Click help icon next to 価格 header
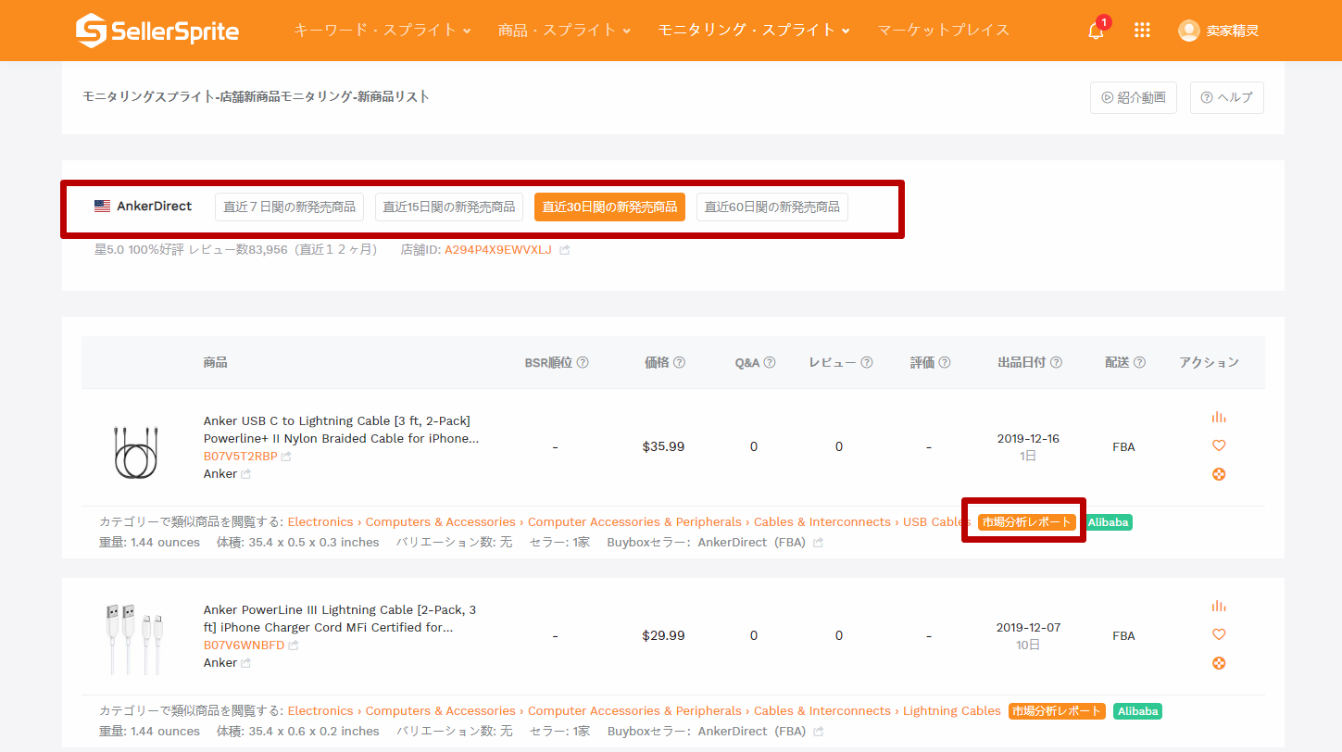The image size is (1342, 752). [x=679, y=363]
